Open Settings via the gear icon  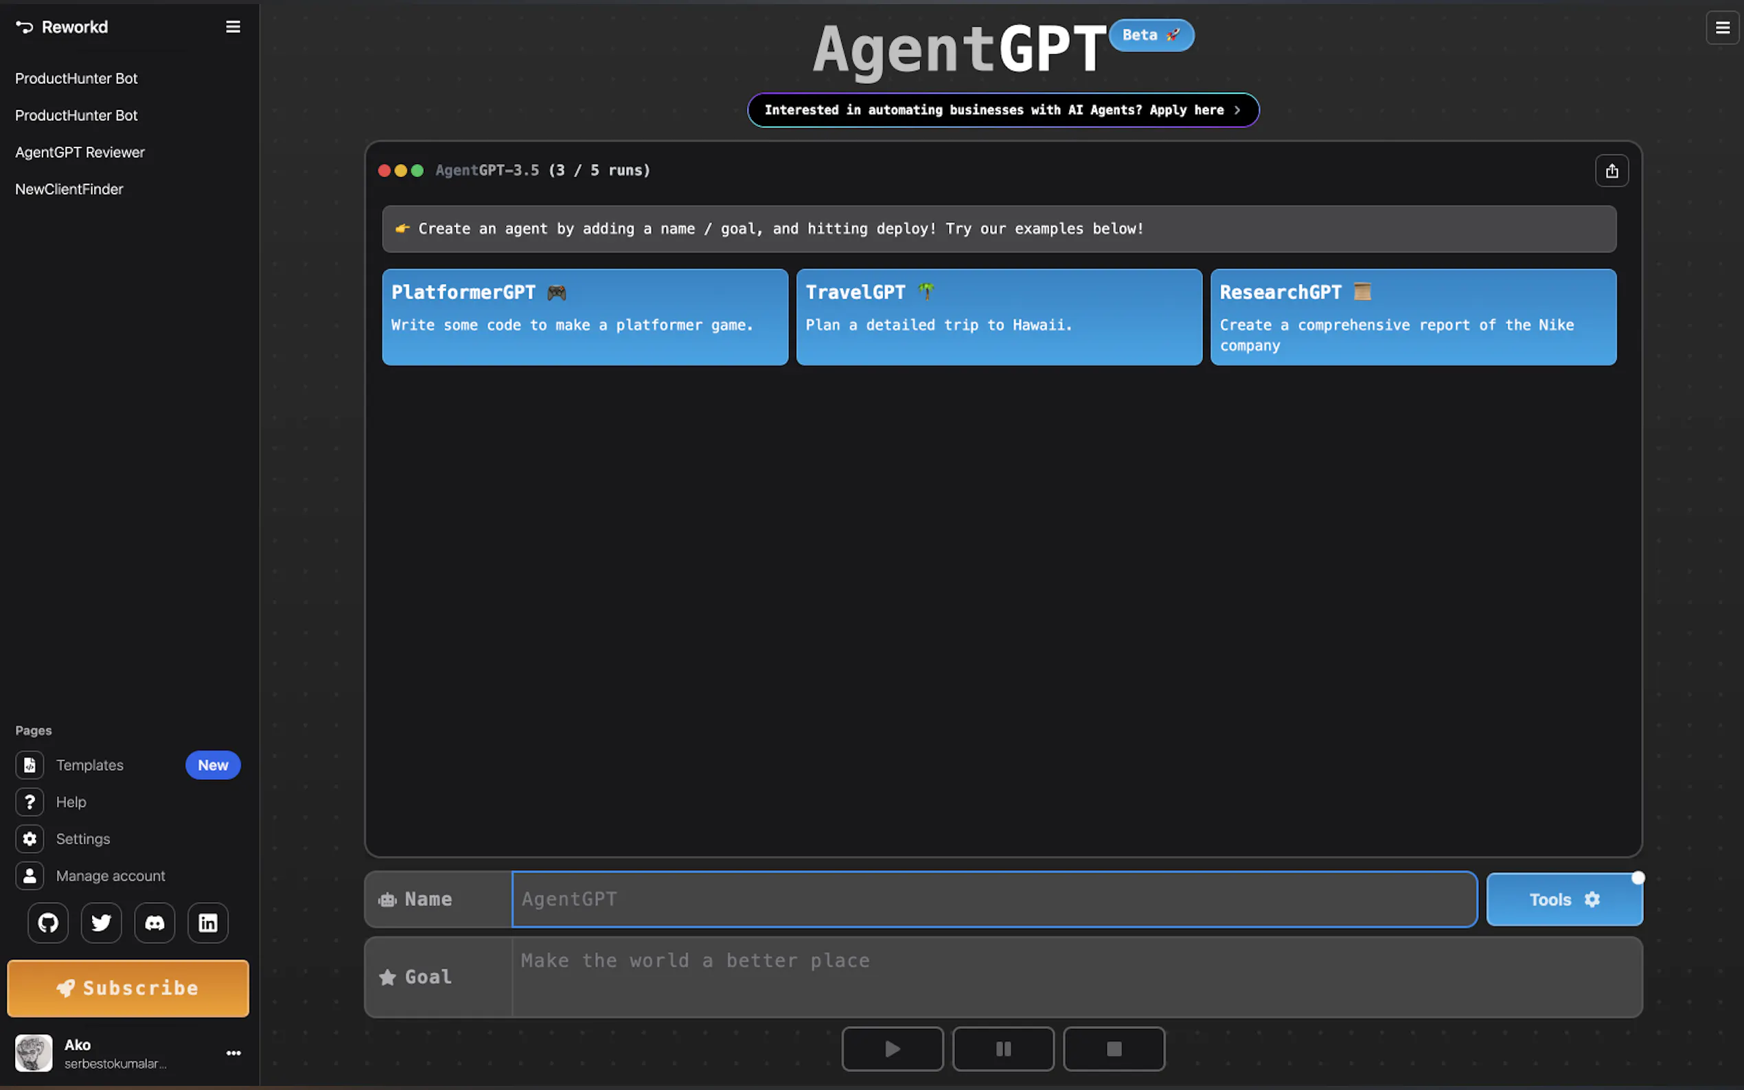[82, 838]
